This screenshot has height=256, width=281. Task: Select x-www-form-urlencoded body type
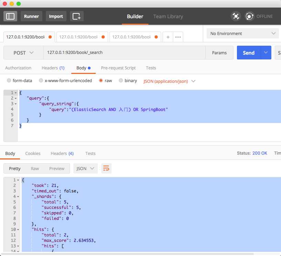coord(41,81)
